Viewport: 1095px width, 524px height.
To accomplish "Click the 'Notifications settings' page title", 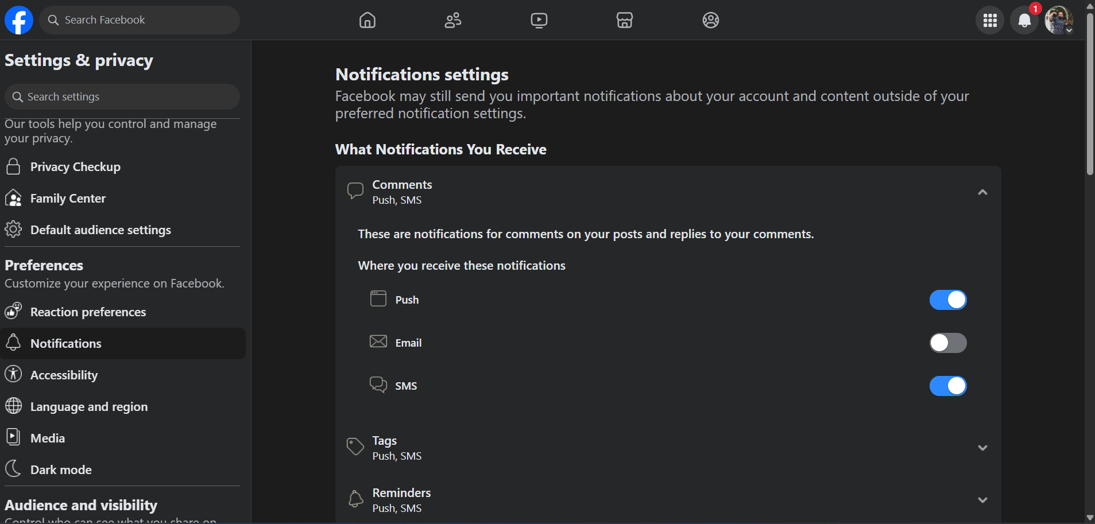I will click(x=422, y=75).
